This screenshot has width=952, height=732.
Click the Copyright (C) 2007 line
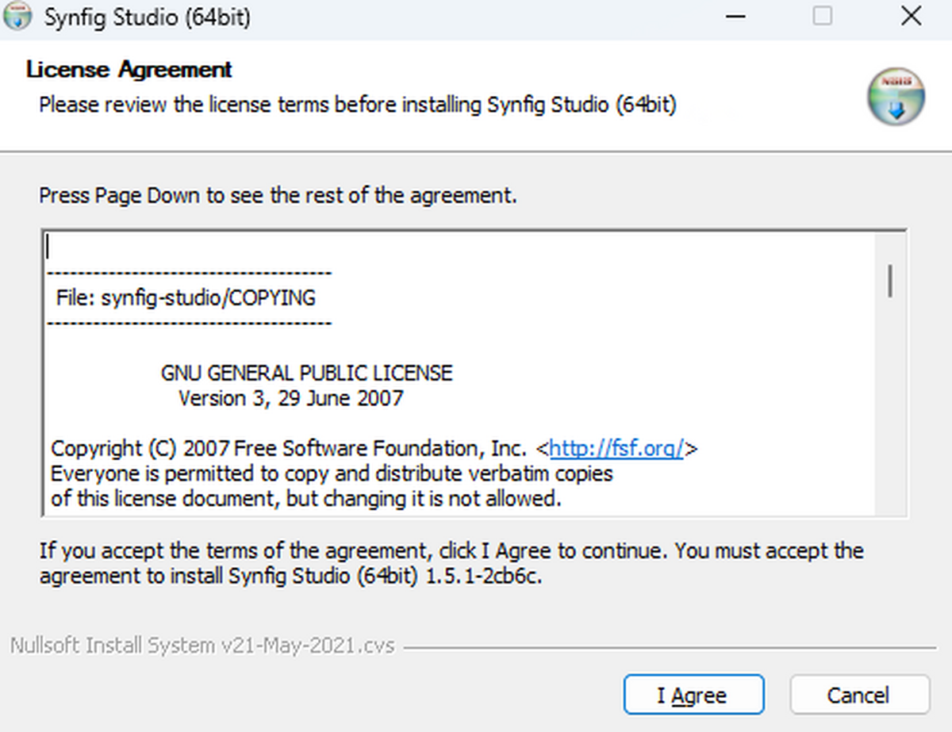tap(288, 449)
